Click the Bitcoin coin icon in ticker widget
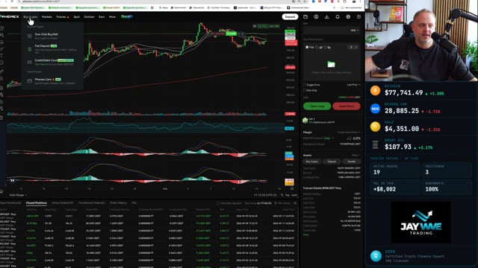This screenshot has width=478, height=268. point(375,91)
